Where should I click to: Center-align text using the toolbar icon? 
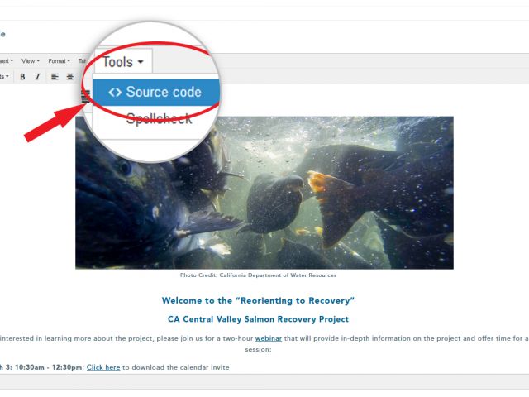pyautogui.click(x=69, y=77)
